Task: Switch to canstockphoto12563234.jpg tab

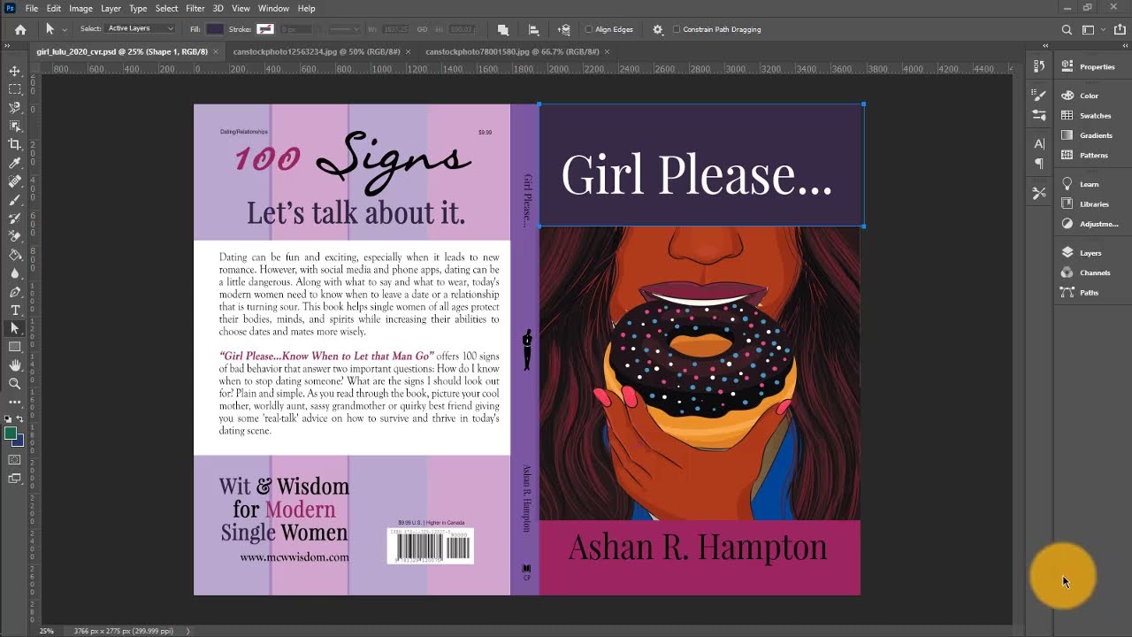Action: 316,51
